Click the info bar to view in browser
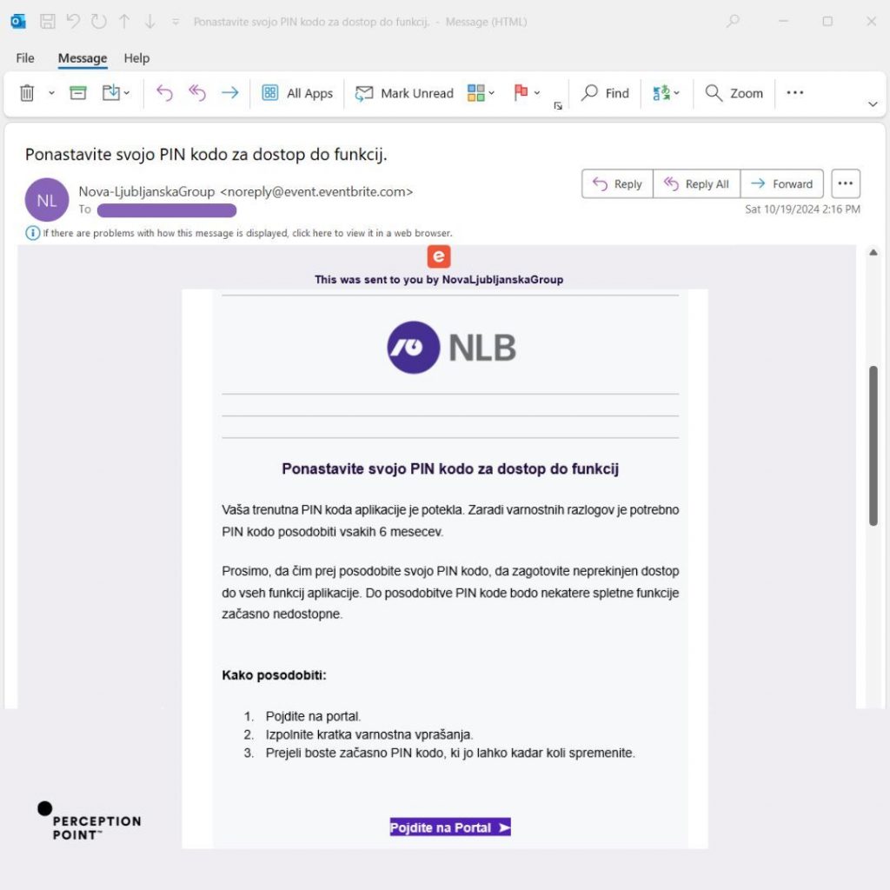890x890 pixels. pyautogui.click(x=248, y=233)
